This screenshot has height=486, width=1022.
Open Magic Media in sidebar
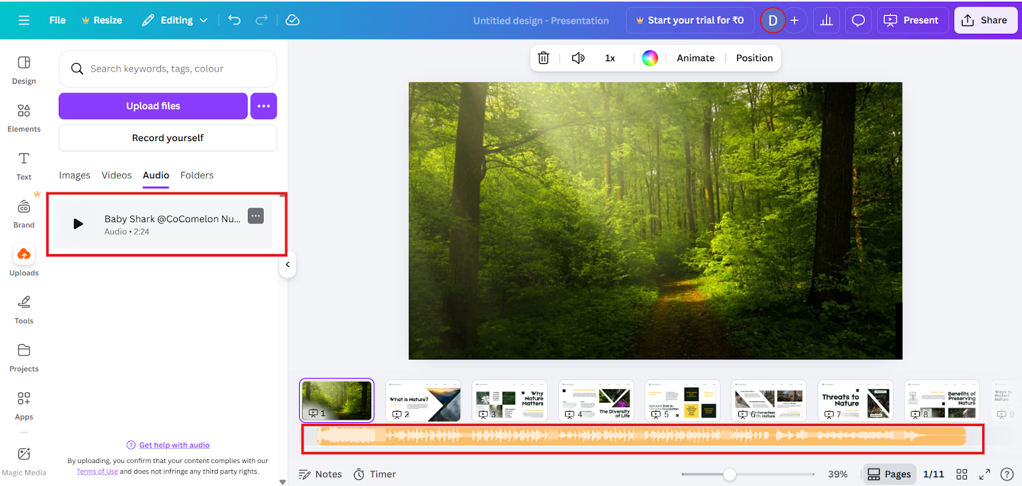coord(24,462)
